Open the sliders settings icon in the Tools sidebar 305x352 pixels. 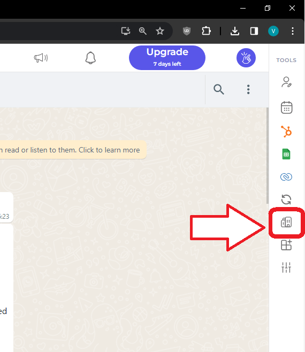point(286,267)
